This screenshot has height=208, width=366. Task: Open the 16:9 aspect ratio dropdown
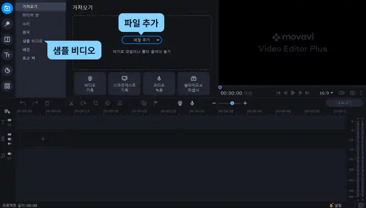point(326,93)
